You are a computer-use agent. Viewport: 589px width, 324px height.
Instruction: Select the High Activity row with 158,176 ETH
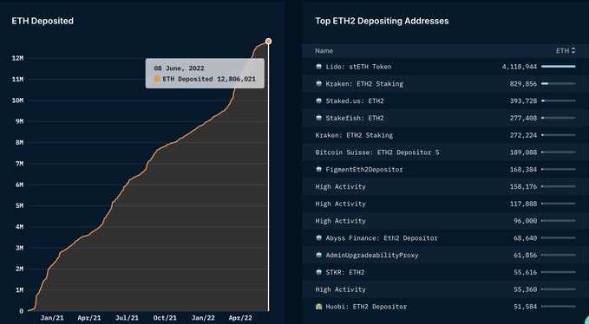pyautogui.click(x=446, y=187)
